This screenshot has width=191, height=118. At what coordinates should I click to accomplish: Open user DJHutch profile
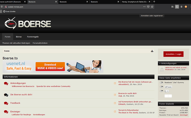tap(122, 104)
